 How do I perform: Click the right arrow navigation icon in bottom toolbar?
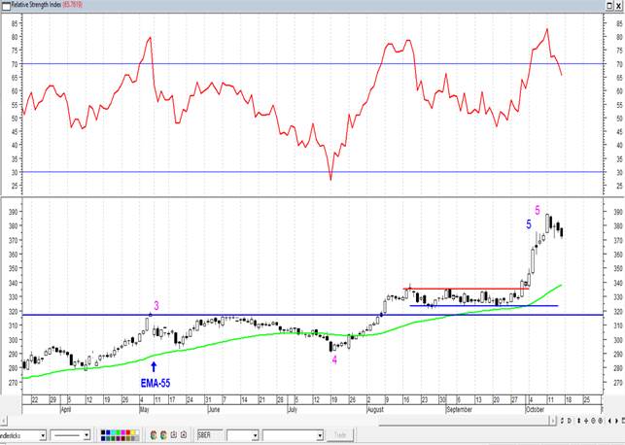click(x=616, y=421)
